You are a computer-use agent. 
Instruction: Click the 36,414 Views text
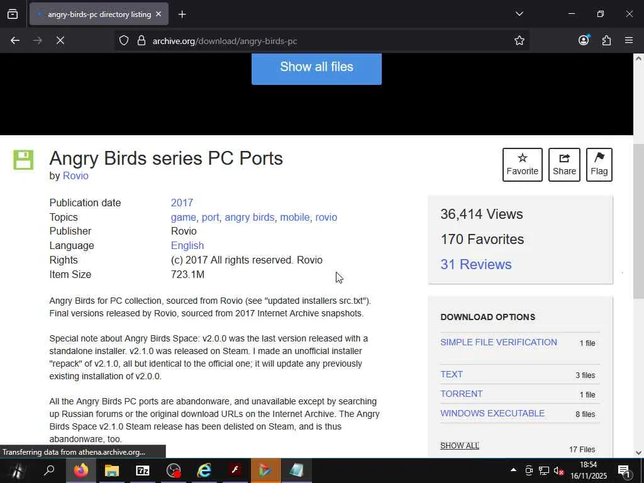tap(481, 214)
